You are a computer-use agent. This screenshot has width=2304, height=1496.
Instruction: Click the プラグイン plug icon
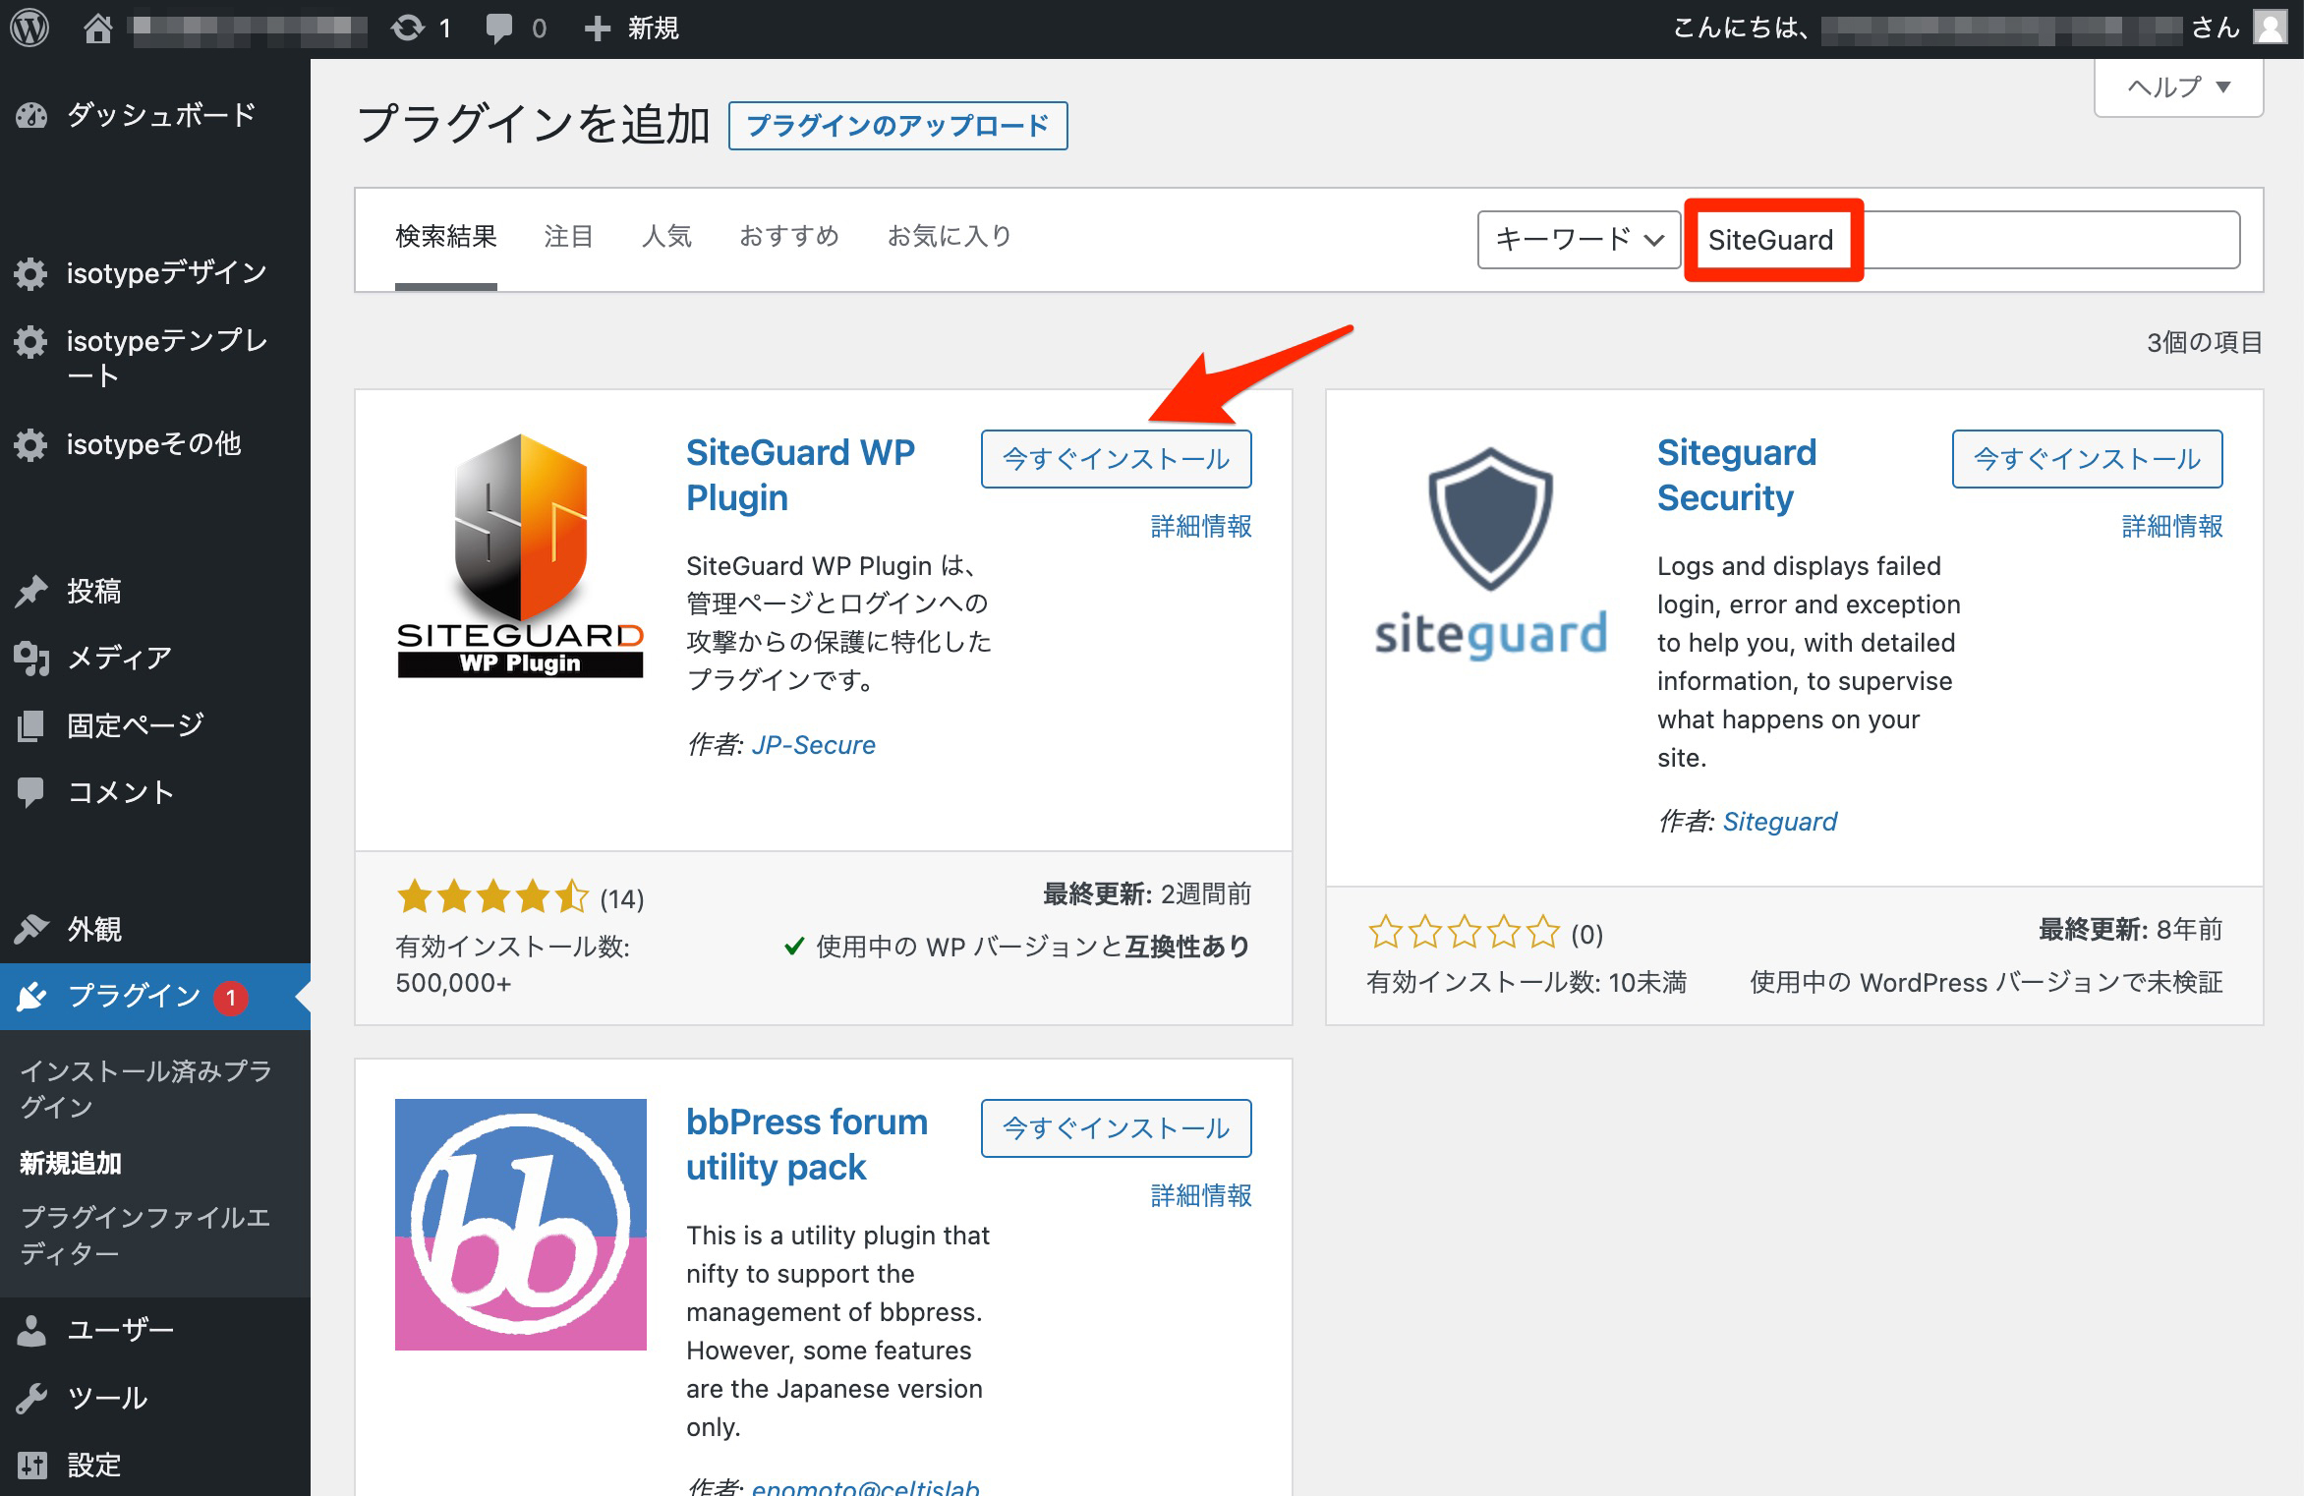31,997
